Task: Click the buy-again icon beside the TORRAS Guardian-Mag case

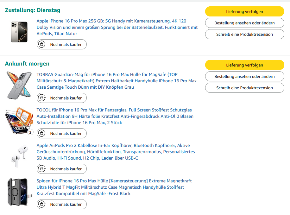Action: tap(42, 98)
